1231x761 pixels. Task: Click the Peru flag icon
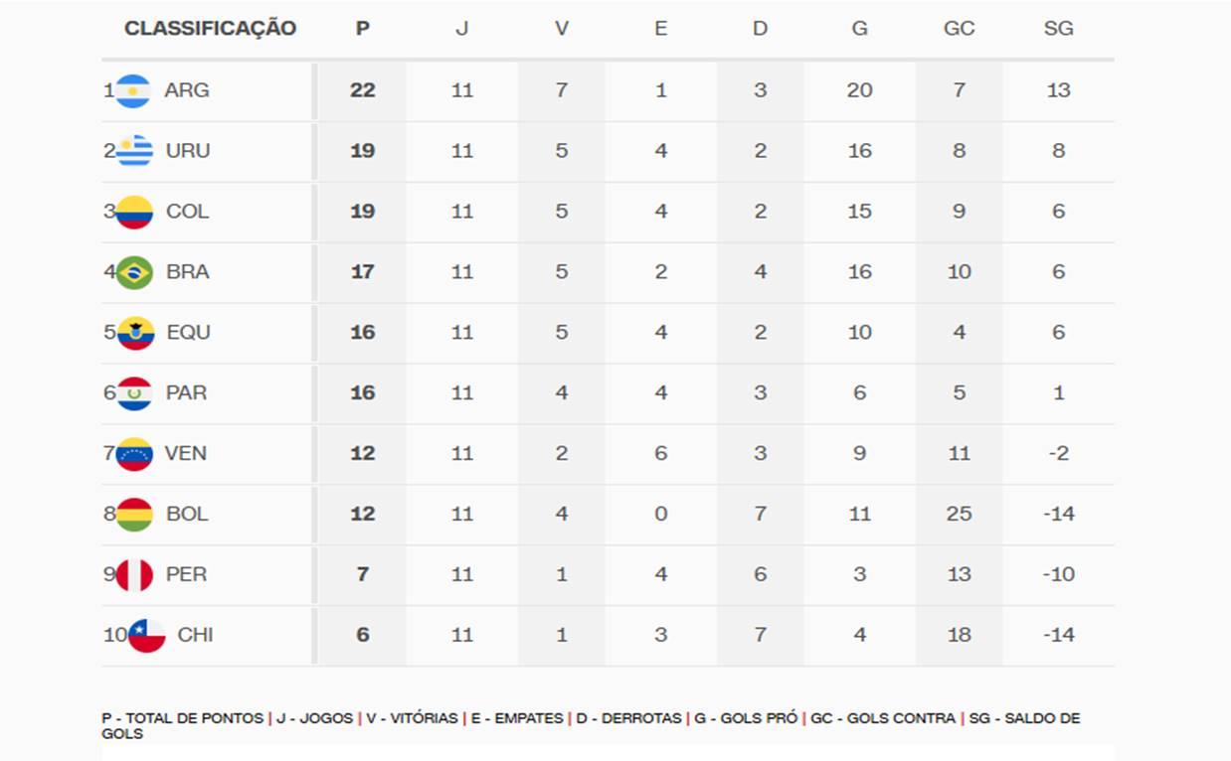134,575
